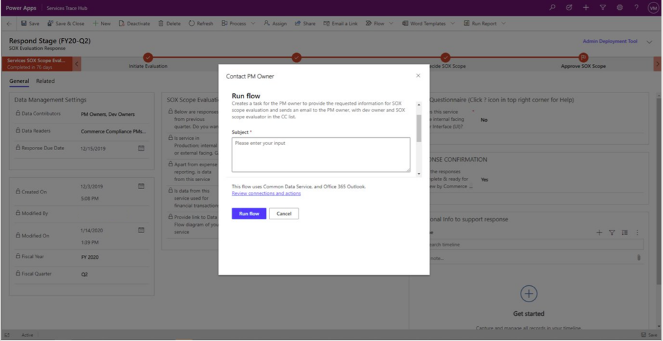Click the Delete command
Viewport: 663px width, 341px height.
click(169, 24)
